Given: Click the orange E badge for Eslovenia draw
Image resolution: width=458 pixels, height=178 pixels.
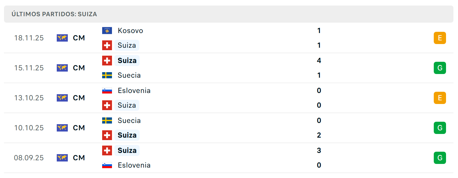Looking at the screenshot, I should (x=440, y=98).
